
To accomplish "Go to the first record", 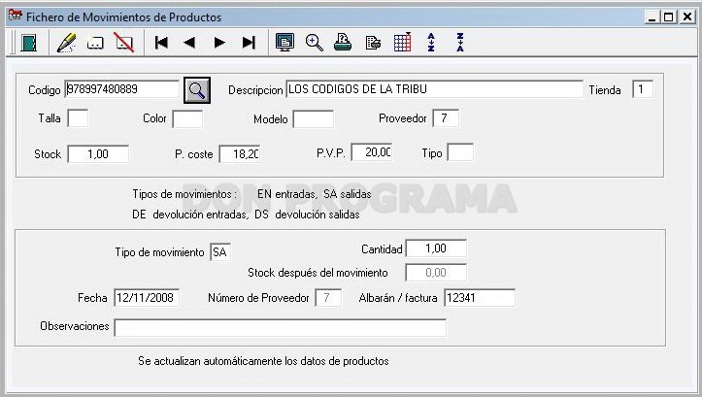I will (x=161, y=43).
